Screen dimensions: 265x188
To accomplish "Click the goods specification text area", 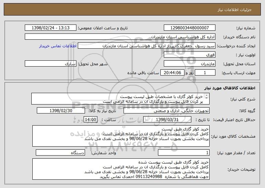I will [121, 136].
